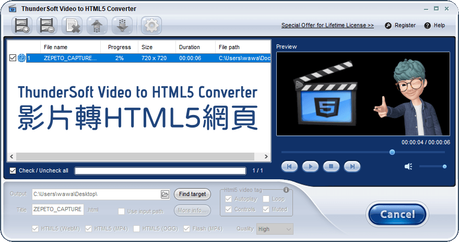Toggle the Autoplay checkbox
The height and width of the screenshot is (242, 459).
pyautogui.click(x=228, y=199)
